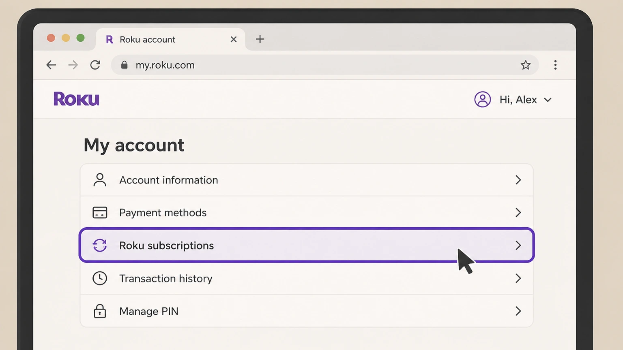This screenshot has width=623, height=350.
Task: Click the card icon beside Payment methods
Action: (100, 213)
